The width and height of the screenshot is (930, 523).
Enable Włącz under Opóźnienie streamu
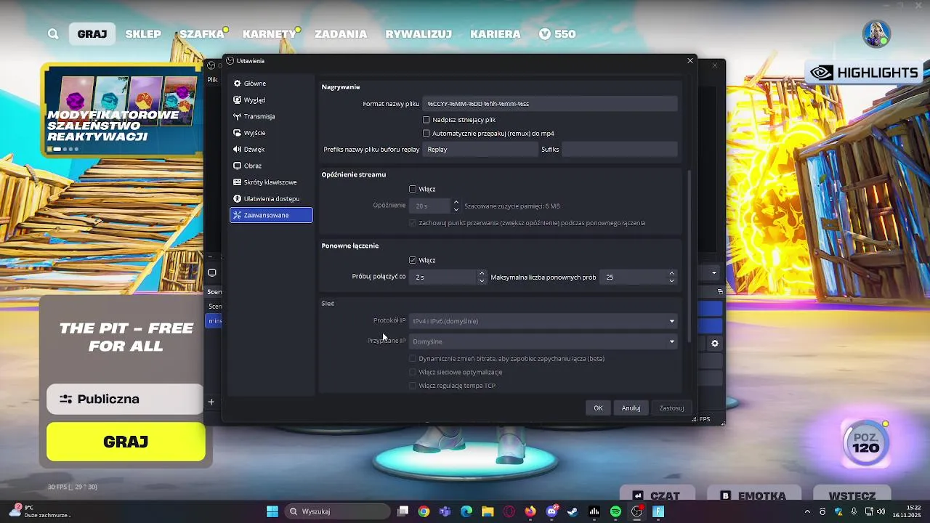[413, 189]
